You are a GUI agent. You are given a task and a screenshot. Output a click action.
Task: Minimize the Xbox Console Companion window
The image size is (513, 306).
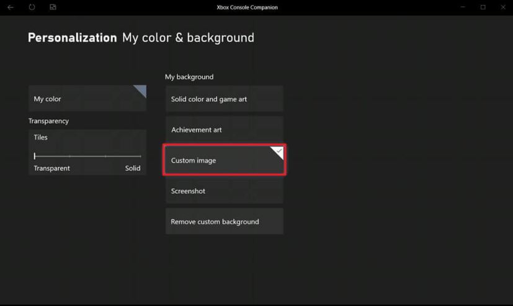tap(463, 7)
